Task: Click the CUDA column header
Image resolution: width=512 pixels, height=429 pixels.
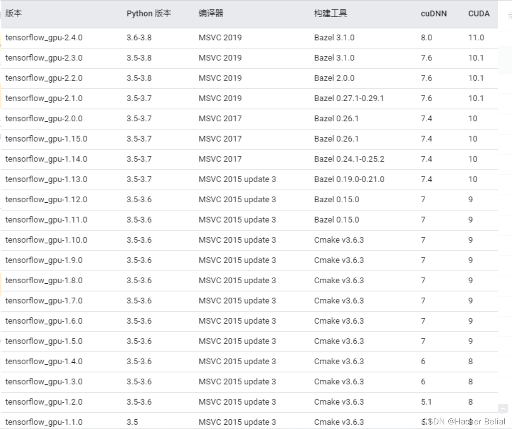Action: [x=478, y=14]
